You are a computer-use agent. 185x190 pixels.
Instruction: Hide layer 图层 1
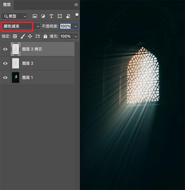point(5,77)
